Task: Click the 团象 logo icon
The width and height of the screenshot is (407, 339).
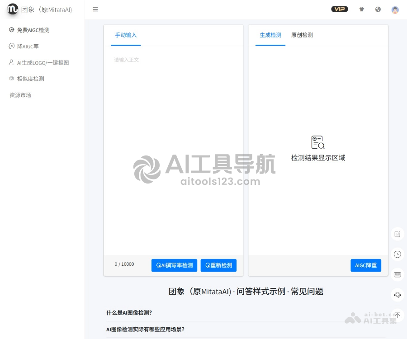Action: (x=13, y=9)
